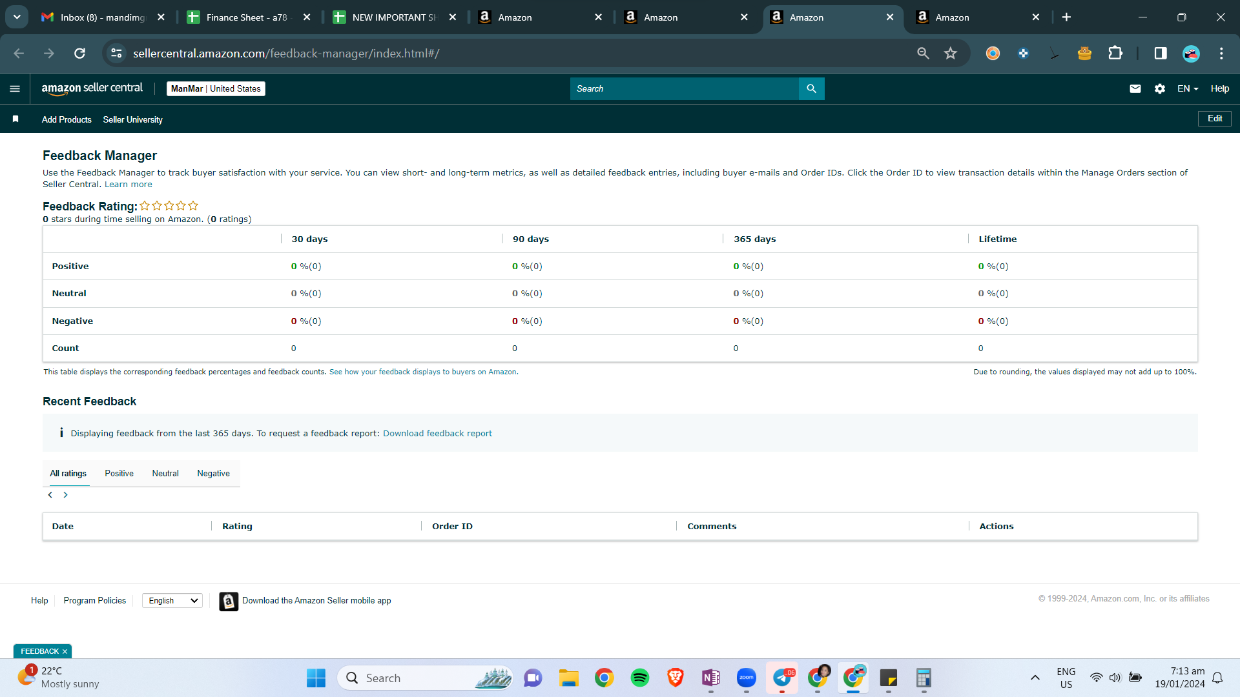Open the Seller Central hamburger menu
Viewport: 1240px width, 697px height.
(15, 88)
